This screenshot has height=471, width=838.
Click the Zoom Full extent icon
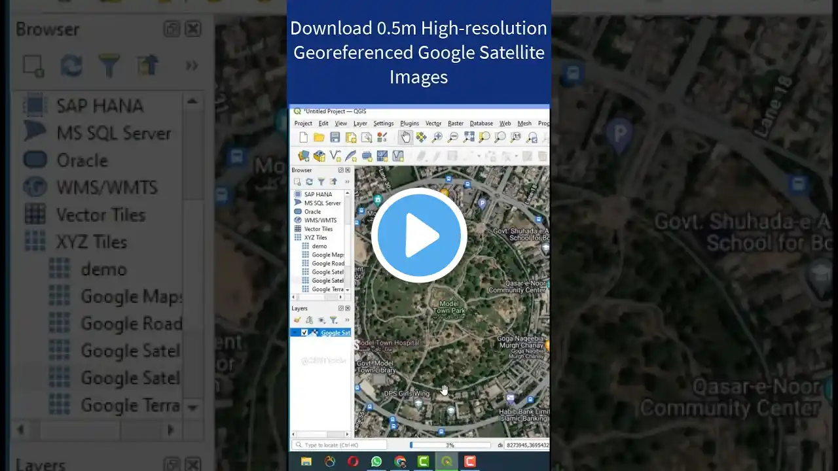(x=469, y=137)
